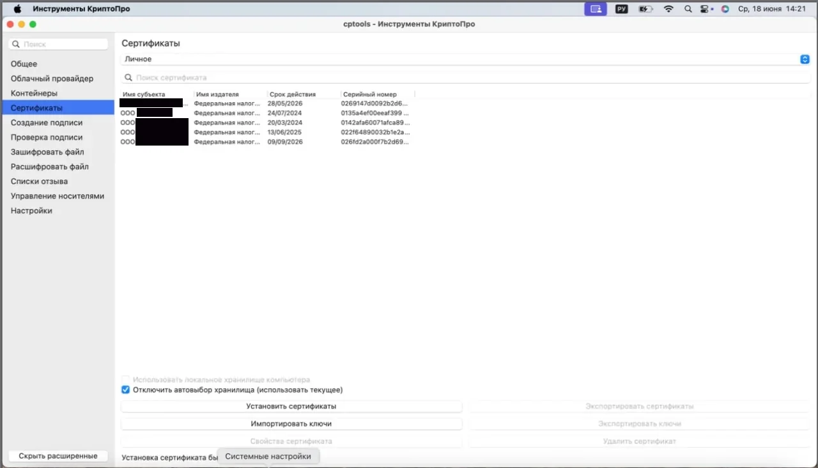Sort by the Имя издателя column header
The height and width of the screenshot is (468, 818).
(231, 94)
